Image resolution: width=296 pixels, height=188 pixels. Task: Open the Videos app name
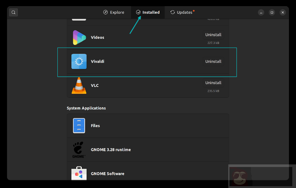(97, 37)
